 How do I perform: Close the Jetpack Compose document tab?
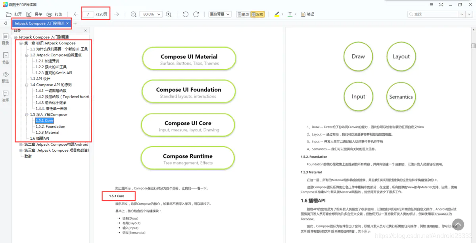67,23
